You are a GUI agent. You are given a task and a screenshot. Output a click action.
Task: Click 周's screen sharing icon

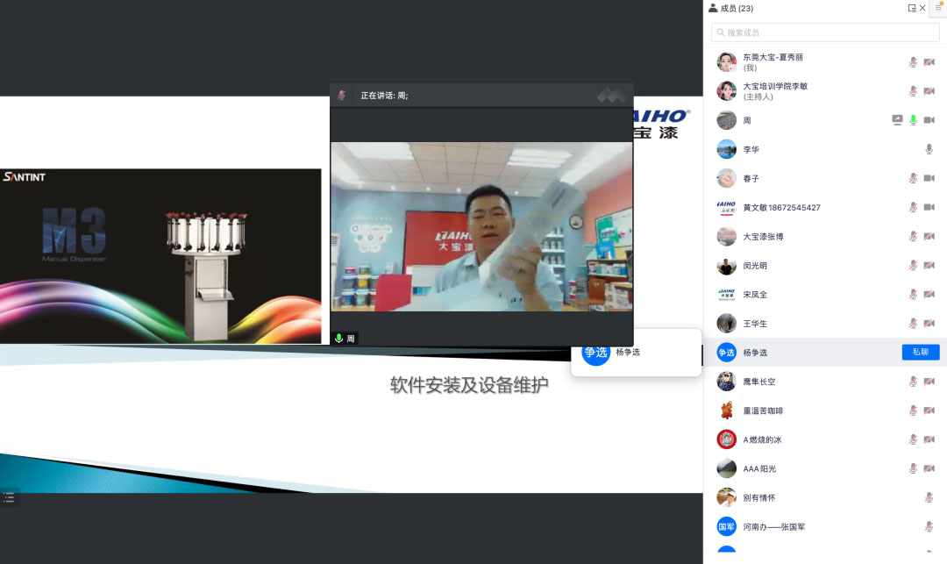897,120
